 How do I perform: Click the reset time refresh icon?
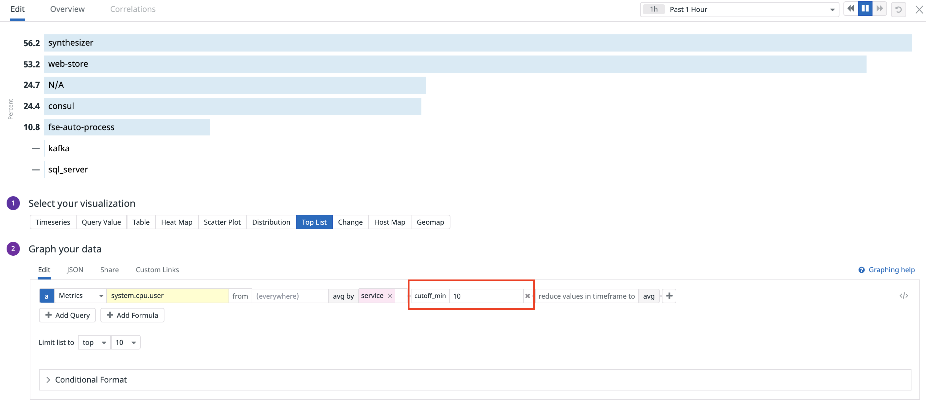click(898, 9)
